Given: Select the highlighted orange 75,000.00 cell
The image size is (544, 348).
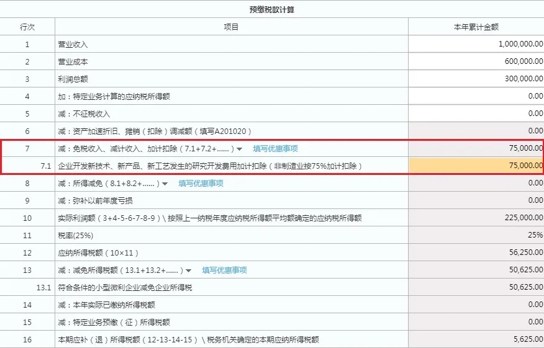Looking at the screenshot, I should pos(476,166).
